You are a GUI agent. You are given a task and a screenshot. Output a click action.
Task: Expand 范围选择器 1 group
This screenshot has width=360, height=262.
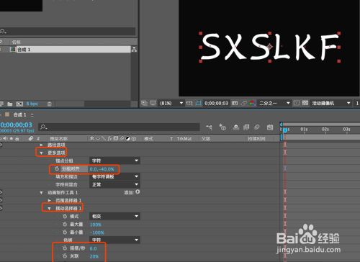tap(50, 200)
